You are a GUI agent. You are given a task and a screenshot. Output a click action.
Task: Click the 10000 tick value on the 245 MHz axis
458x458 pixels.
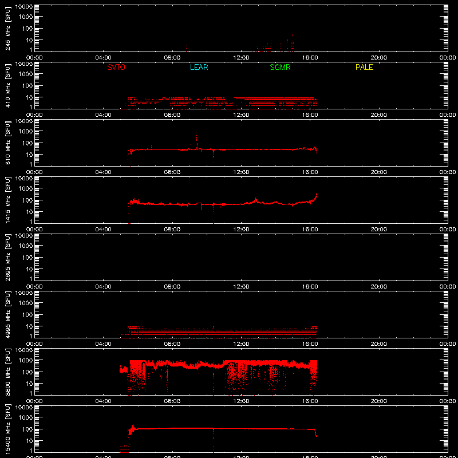24,7
